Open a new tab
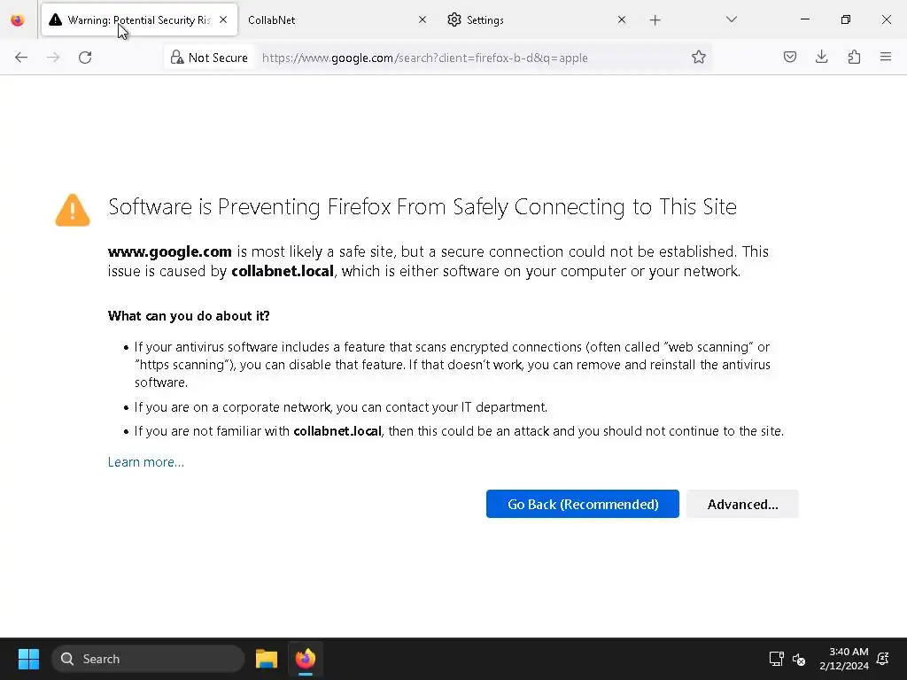 pyautogui.click(x=655, y=20)
